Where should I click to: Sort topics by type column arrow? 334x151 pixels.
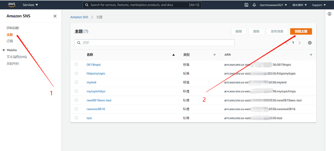tap(215, 55)
